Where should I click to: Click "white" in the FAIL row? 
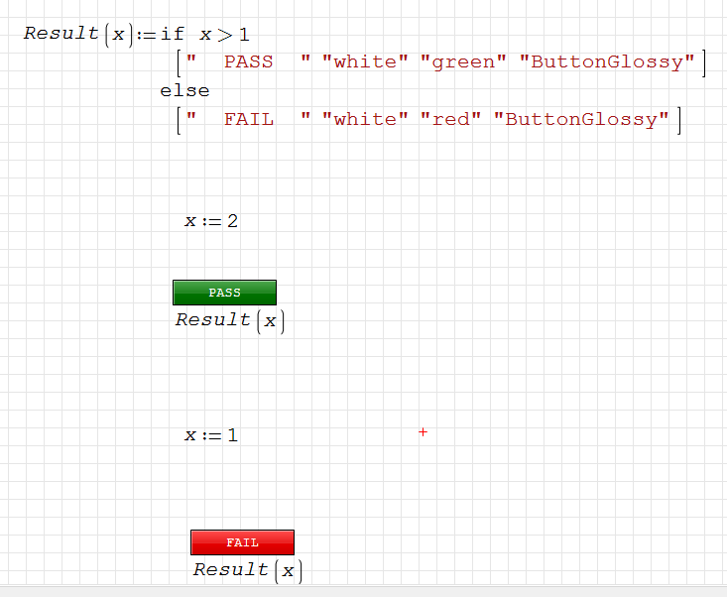pyautogui.click(x=365, y=120)
